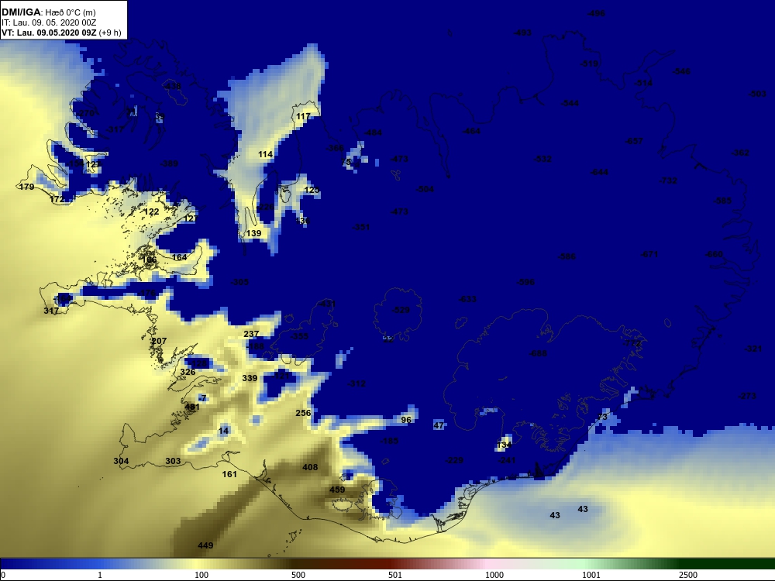775x581 pixels.
Task: Click the negative value "-671"
Action: [x=649, y=254]
